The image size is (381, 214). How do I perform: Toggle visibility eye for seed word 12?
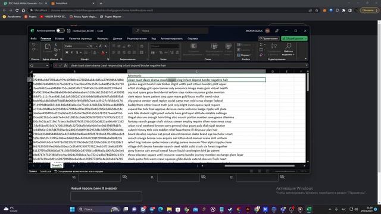click(x=282, y=177)
